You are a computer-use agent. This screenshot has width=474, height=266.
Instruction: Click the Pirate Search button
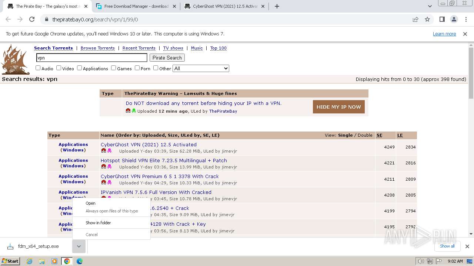(167, 58)
